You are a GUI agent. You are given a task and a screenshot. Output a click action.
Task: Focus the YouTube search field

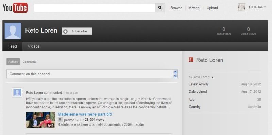click(x=95, y=8)
